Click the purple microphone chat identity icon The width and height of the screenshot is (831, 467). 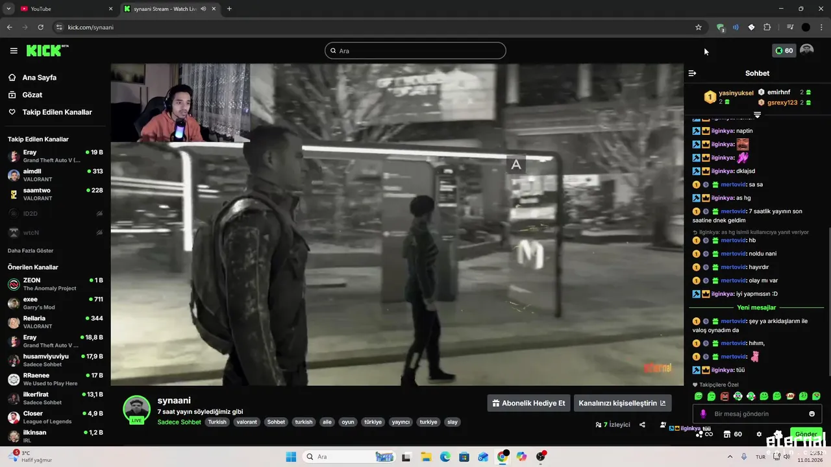click(703, 414)
